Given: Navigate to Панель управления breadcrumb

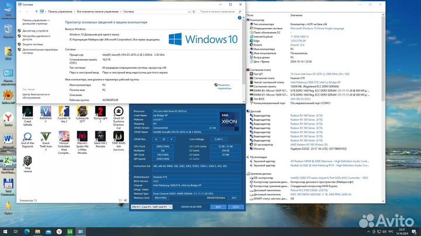Looking at the screenshot, I should click(60, 12).
